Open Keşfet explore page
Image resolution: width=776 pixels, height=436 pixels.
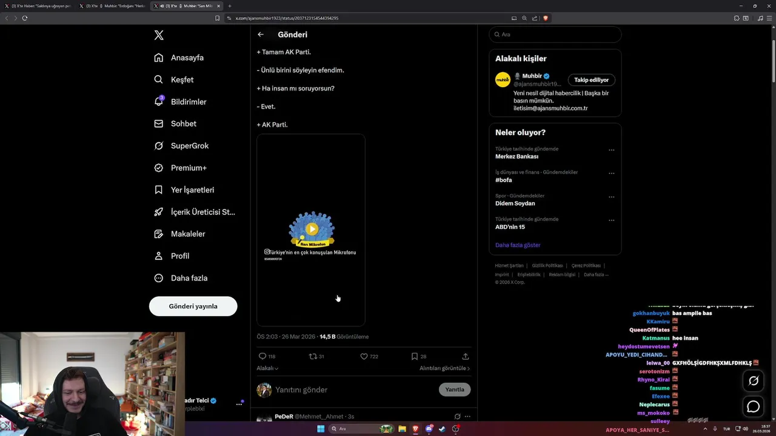click(x=174, y=79)
